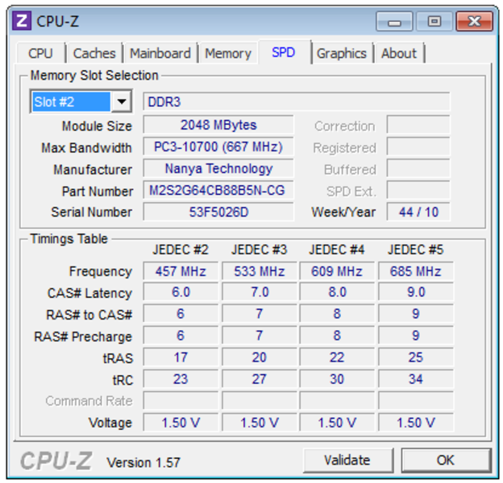Click the JEDEC #5 frequency 685 MHz cell

coord(416,271)
